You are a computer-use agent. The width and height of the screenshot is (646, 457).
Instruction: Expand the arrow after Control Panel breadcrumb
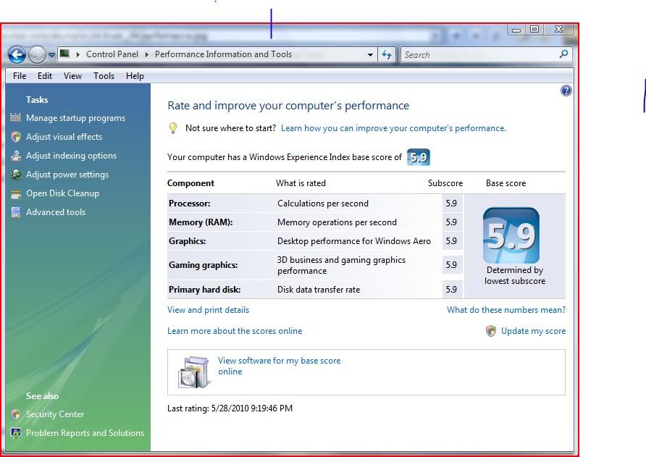click(x=147, y=54)
